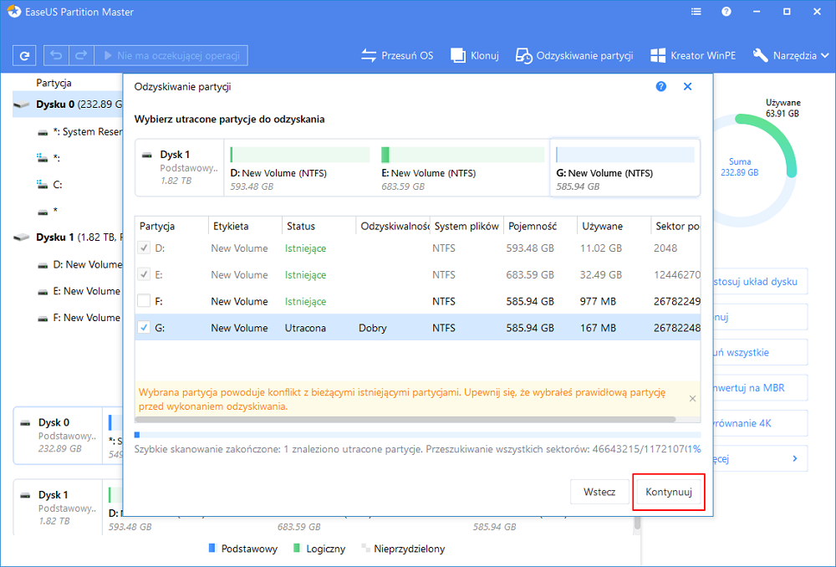Viewport: 836px width, 567px height.
Task: Click the Dysk 1 card at bottom
Action: (59, 508)
